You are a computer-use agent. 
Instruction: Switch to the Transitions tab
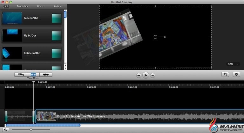click(22, 6)
